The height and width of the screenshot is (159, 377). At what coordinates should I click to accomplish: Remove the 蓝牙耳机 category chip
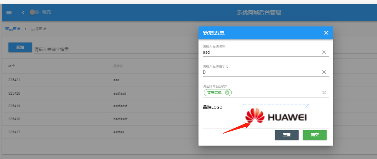click(227, 93)
